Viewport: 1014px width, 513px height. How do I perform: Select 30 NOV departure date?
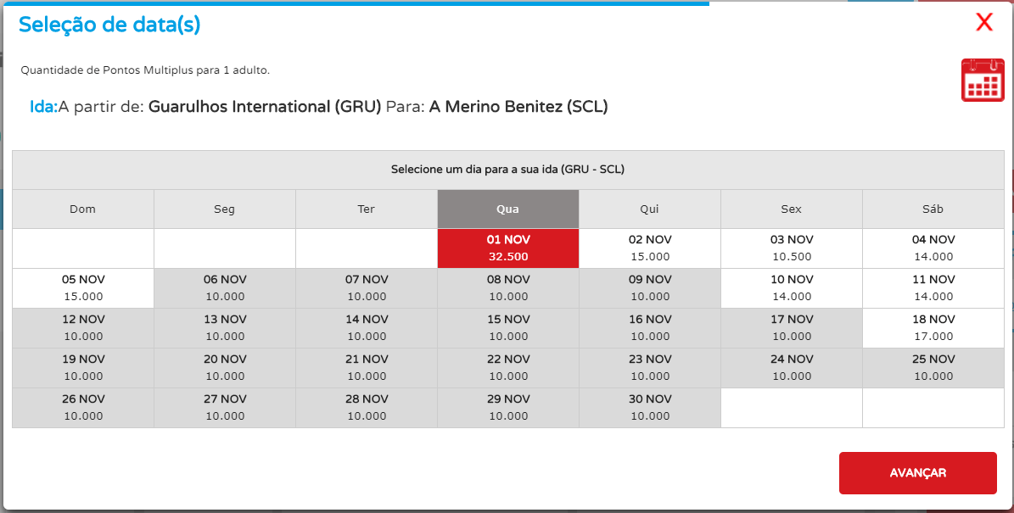point(650,408)
